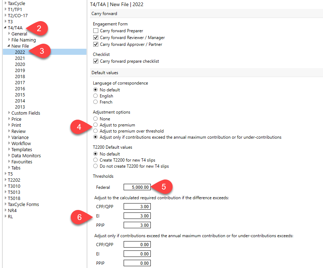Select the T3010 module item
This screenshot has height=268, width=323.
pyautogui.click(x=14, y=186)
